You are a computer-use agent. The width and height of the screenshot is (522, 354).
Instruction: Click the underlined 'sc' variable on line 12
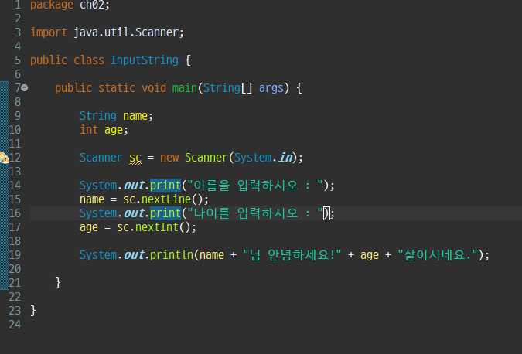135,158
